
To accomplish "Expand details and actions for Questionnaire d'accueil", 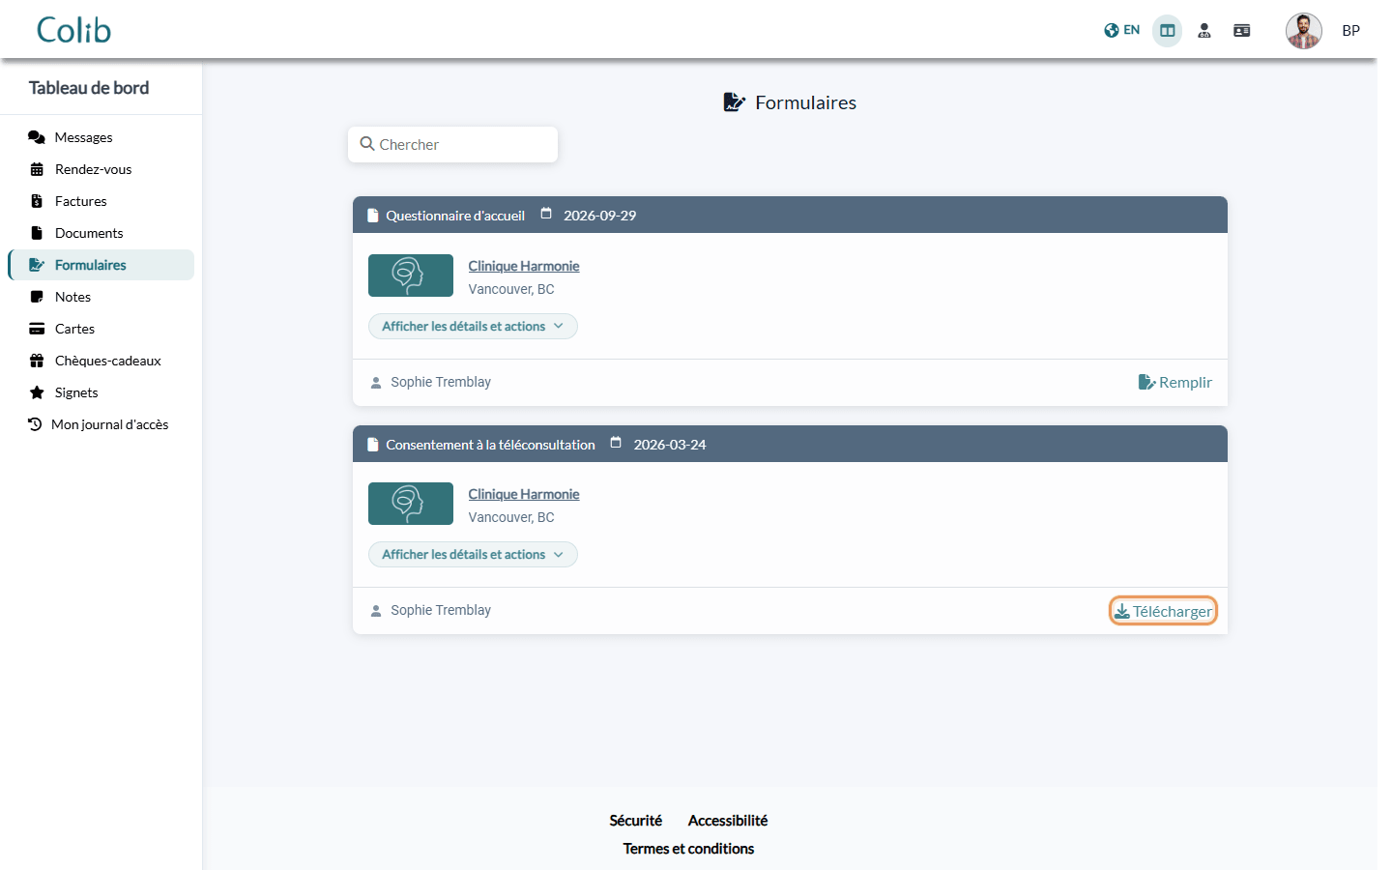I will coord(473,327).
